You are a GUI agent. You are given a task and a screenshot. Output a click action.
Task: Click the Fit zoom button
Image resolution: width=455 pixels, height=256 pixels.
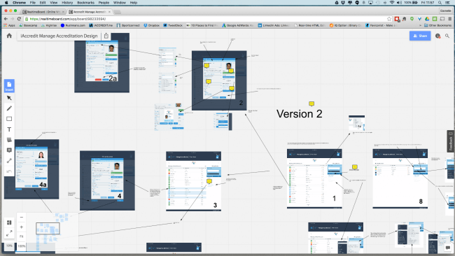(22, 236)
